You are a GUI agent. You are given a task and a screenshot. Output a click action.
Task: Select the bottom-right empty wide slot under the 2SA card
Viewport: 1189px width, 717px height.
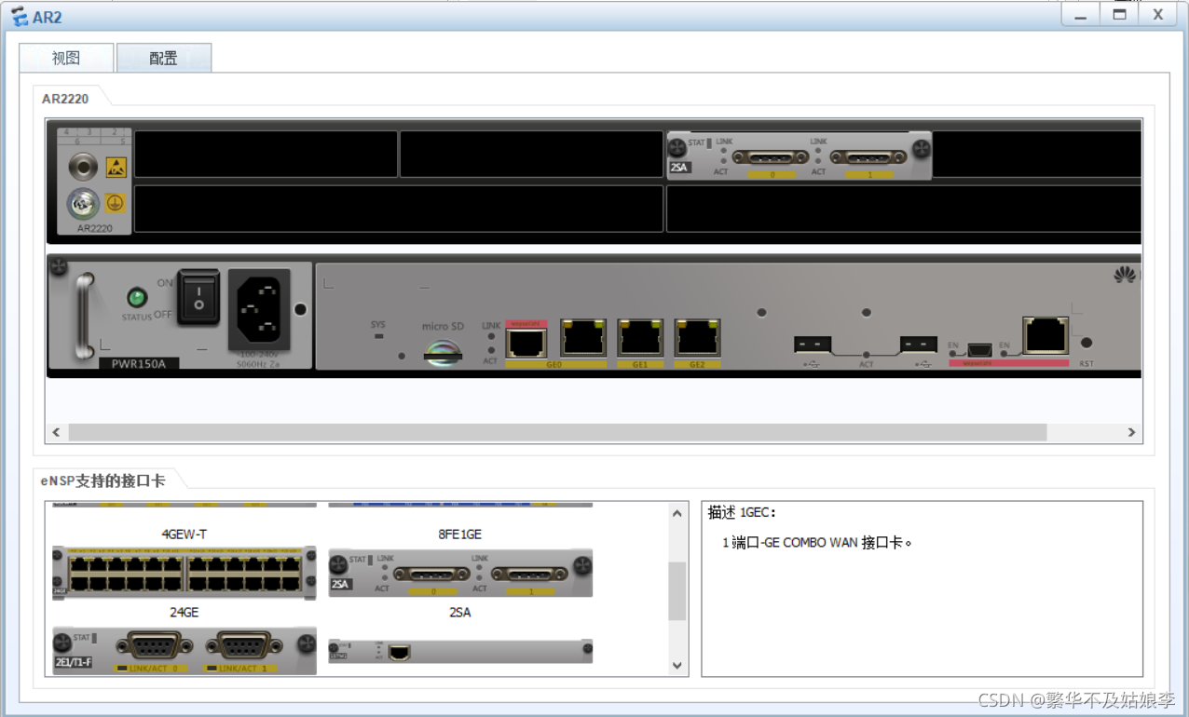point(904,209)
